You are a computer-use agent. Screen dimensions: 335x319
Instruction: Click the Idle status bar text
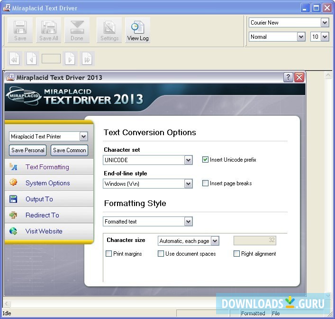pos(7,313)
